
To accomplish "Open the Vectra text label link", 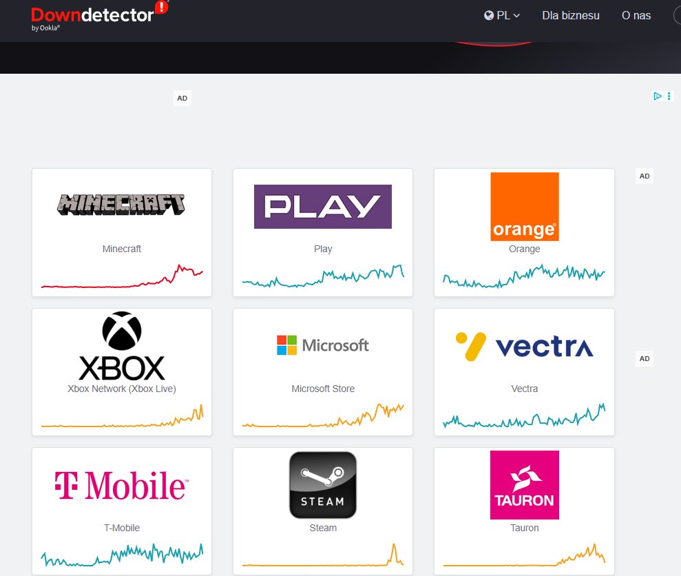I will pos(525,389).
